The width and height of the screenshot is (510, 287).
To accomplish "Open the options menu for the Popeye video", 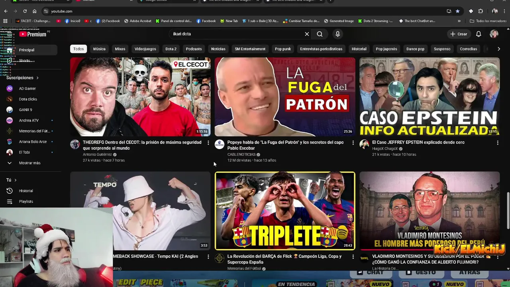I will click(353, 143).
